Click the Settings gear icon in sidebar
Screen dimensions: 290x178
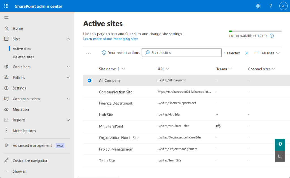pyautogui.click(x=6, y=88)
